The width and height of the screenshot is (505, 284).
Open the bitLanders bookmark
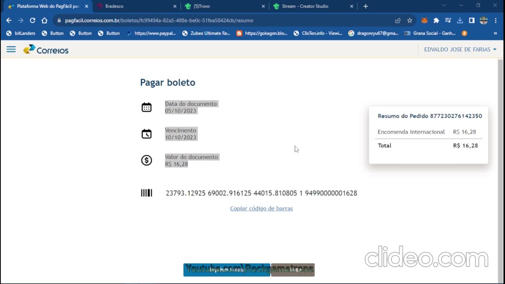pos(21,34)
